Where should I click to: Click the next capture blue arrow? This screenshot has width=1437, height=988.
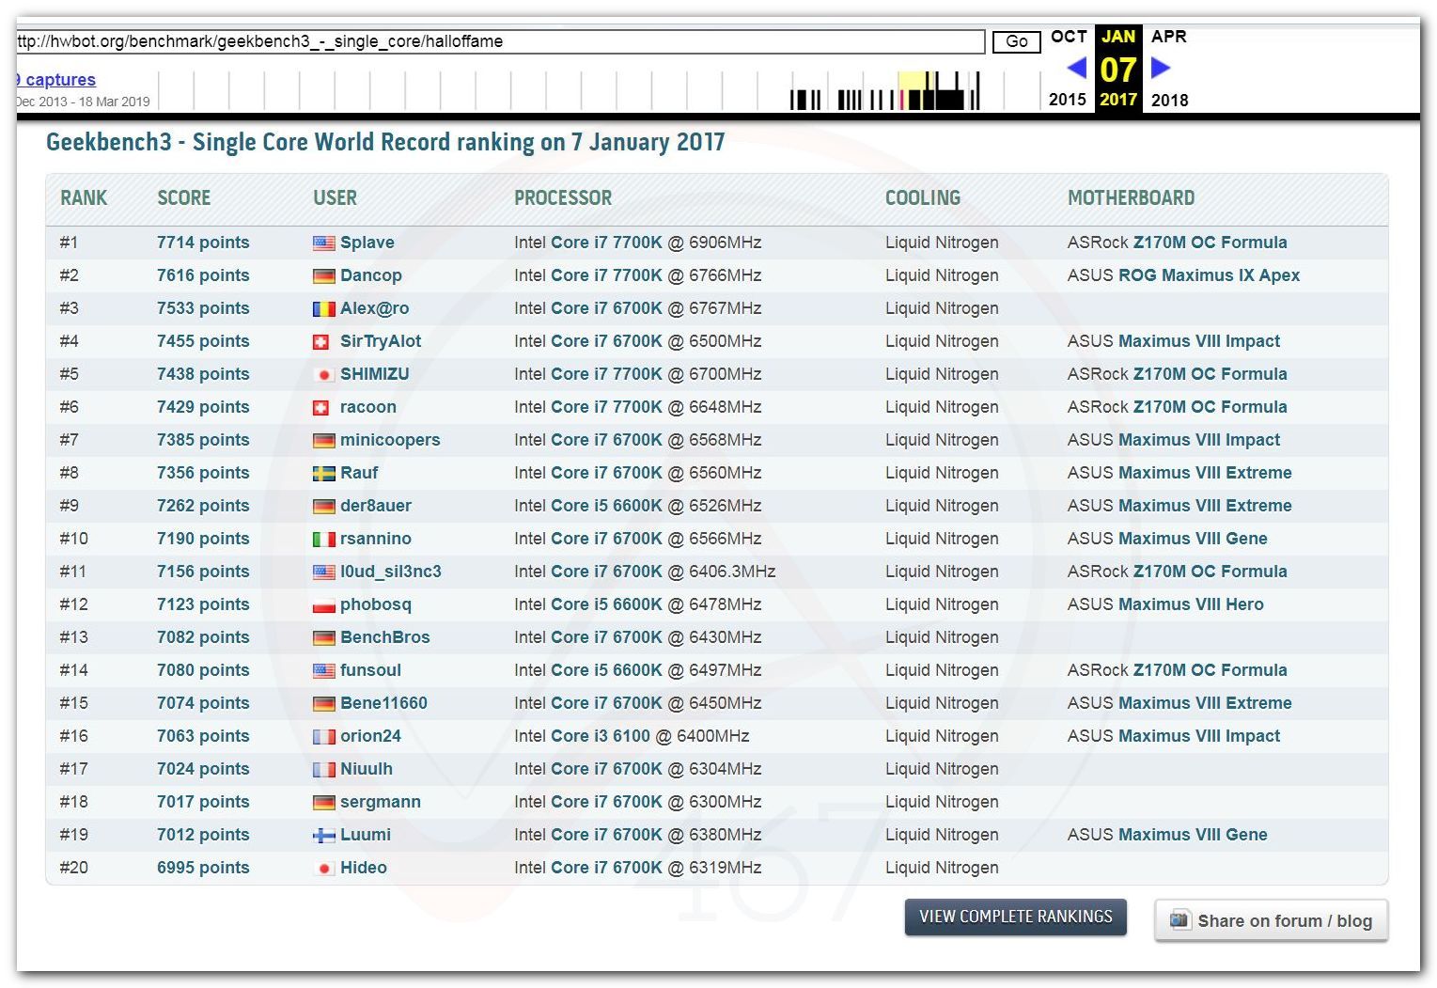coord(1161,68)
